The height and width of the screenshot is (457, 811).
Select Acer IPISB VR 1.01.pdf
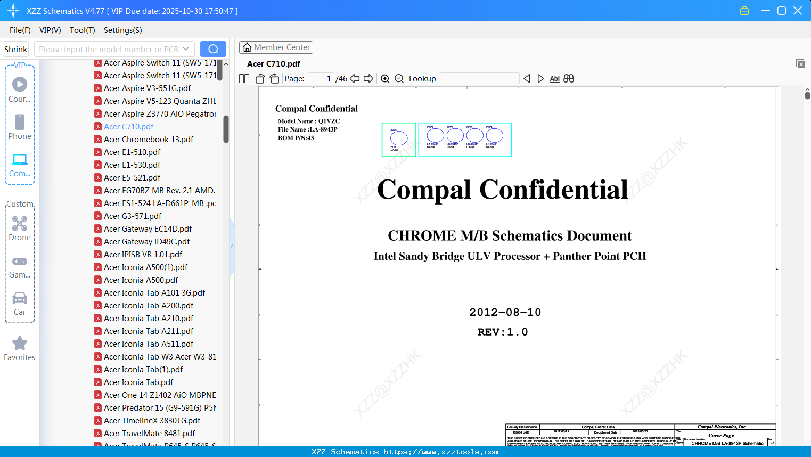tap(143, 255)
